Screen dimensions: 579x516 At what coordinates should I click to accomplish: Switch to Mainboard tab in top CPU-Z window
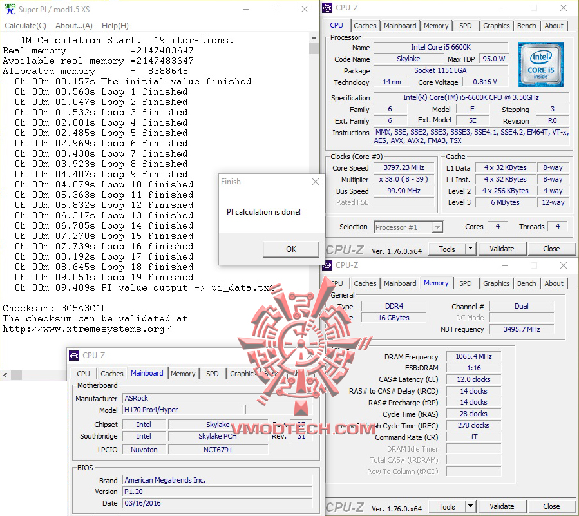pyautogui.click(x=400, y=26)
